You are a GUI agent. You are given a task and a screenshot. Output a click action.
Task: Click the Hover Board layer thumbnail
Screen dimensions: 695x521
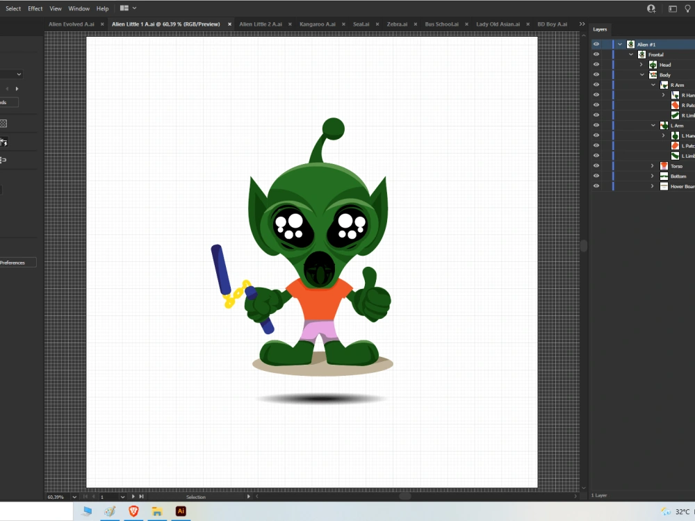664,186
